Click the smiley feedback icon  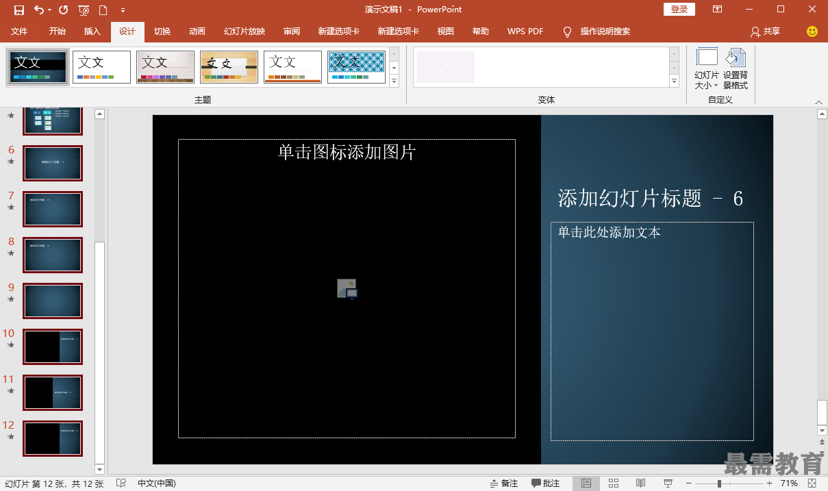pos(812,32)
